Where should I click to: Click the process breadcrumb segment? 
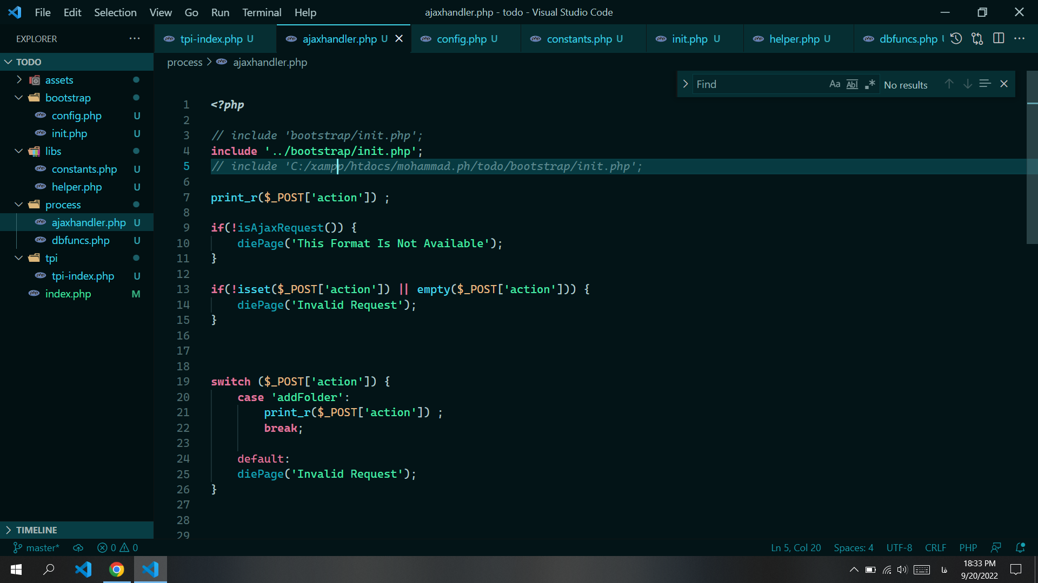[x=184, y=62]
